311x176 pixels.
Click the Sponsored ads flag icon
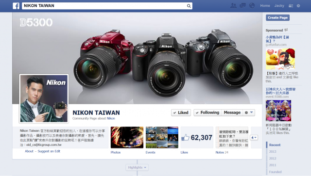point(286,30)
